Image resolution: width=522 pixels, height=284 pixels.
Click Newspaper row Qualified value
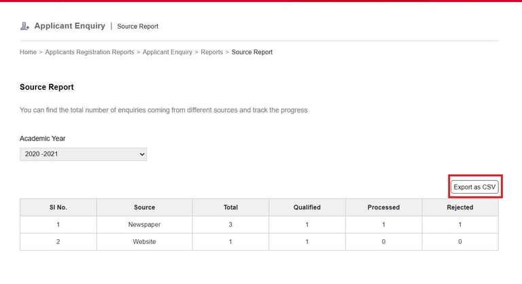pos(307,224)
